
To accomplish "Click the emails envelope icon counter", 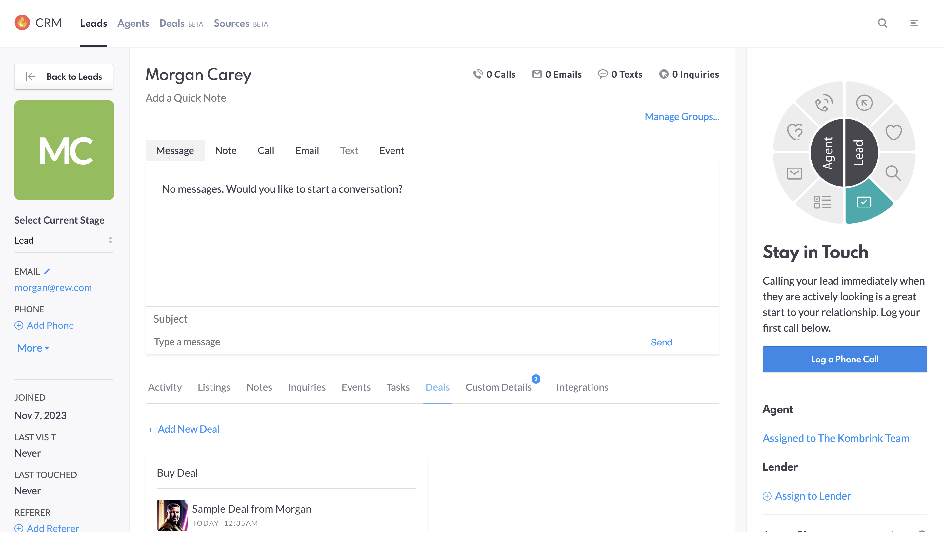I will pyautogui.click(x=537, y=74).
